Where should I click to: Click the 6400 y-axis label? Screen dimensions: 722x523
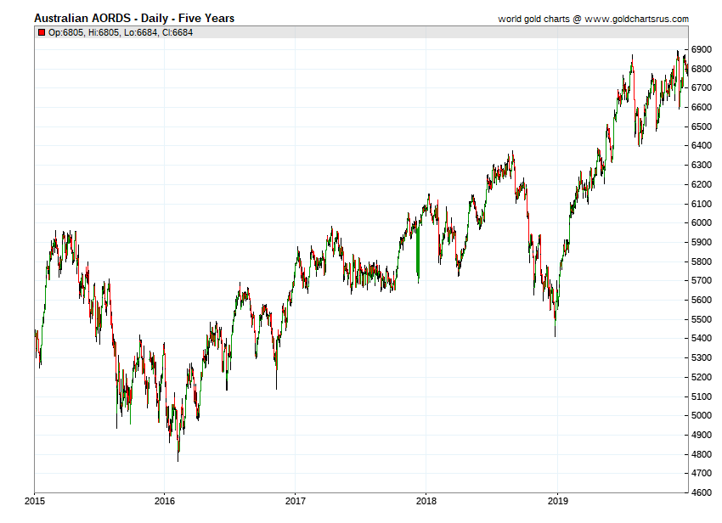(701, 145)
